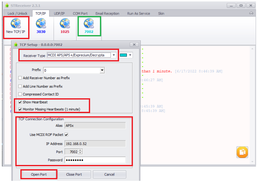Open the 3030 port connection icon

(41, 23)
